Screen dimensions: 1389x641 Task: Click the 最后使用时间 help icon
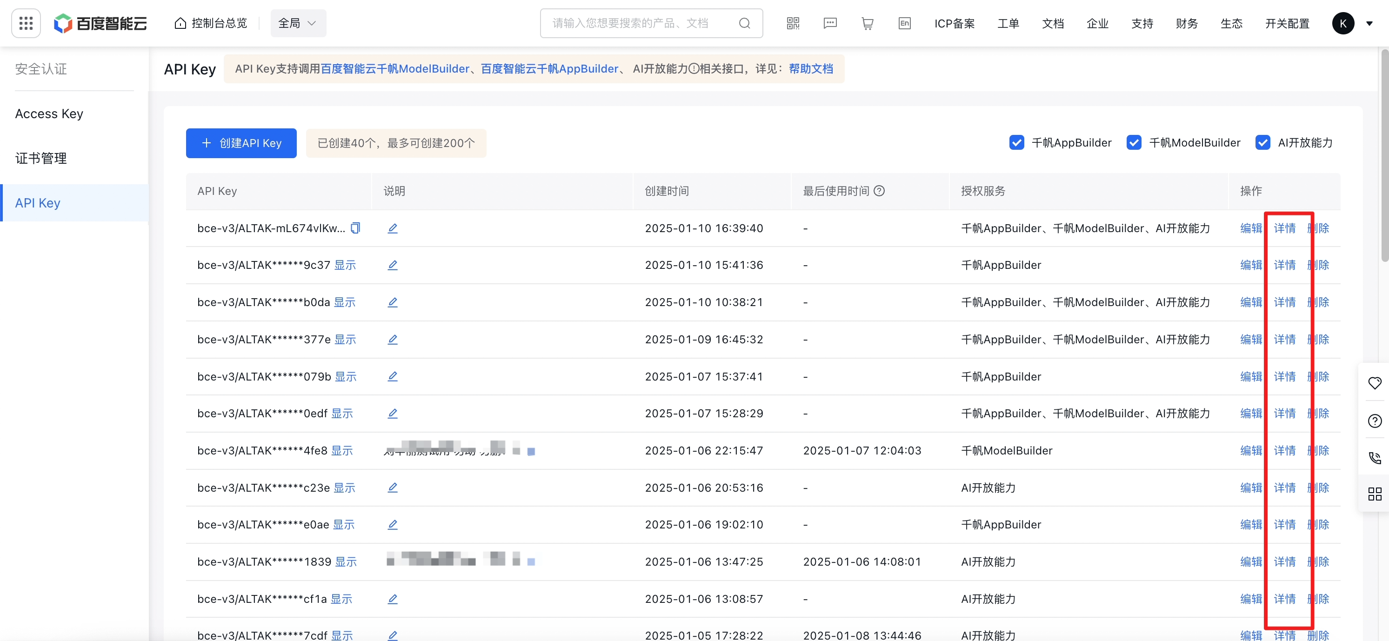click(x=880, y=191)
